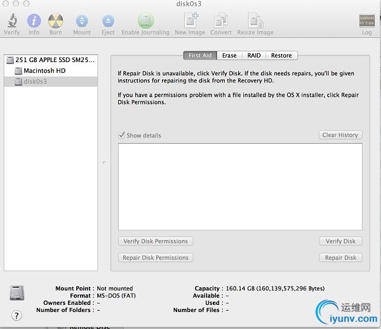Click Repair Disk Permissions button
This screenshot has width=381, height=329.
(156, 257)
